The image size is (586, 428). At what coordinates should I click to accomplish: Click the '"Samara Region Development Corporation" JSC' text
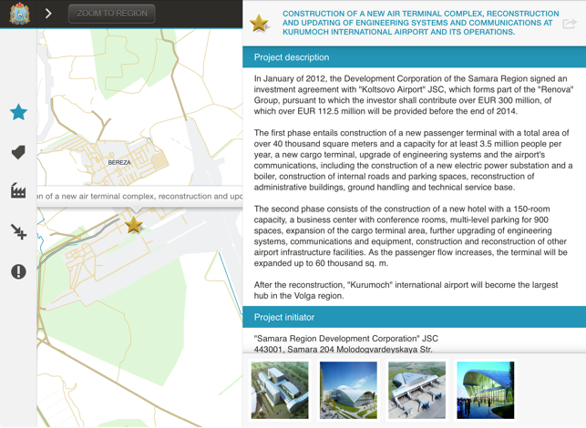pyautogui.click(x=346, y=339)
